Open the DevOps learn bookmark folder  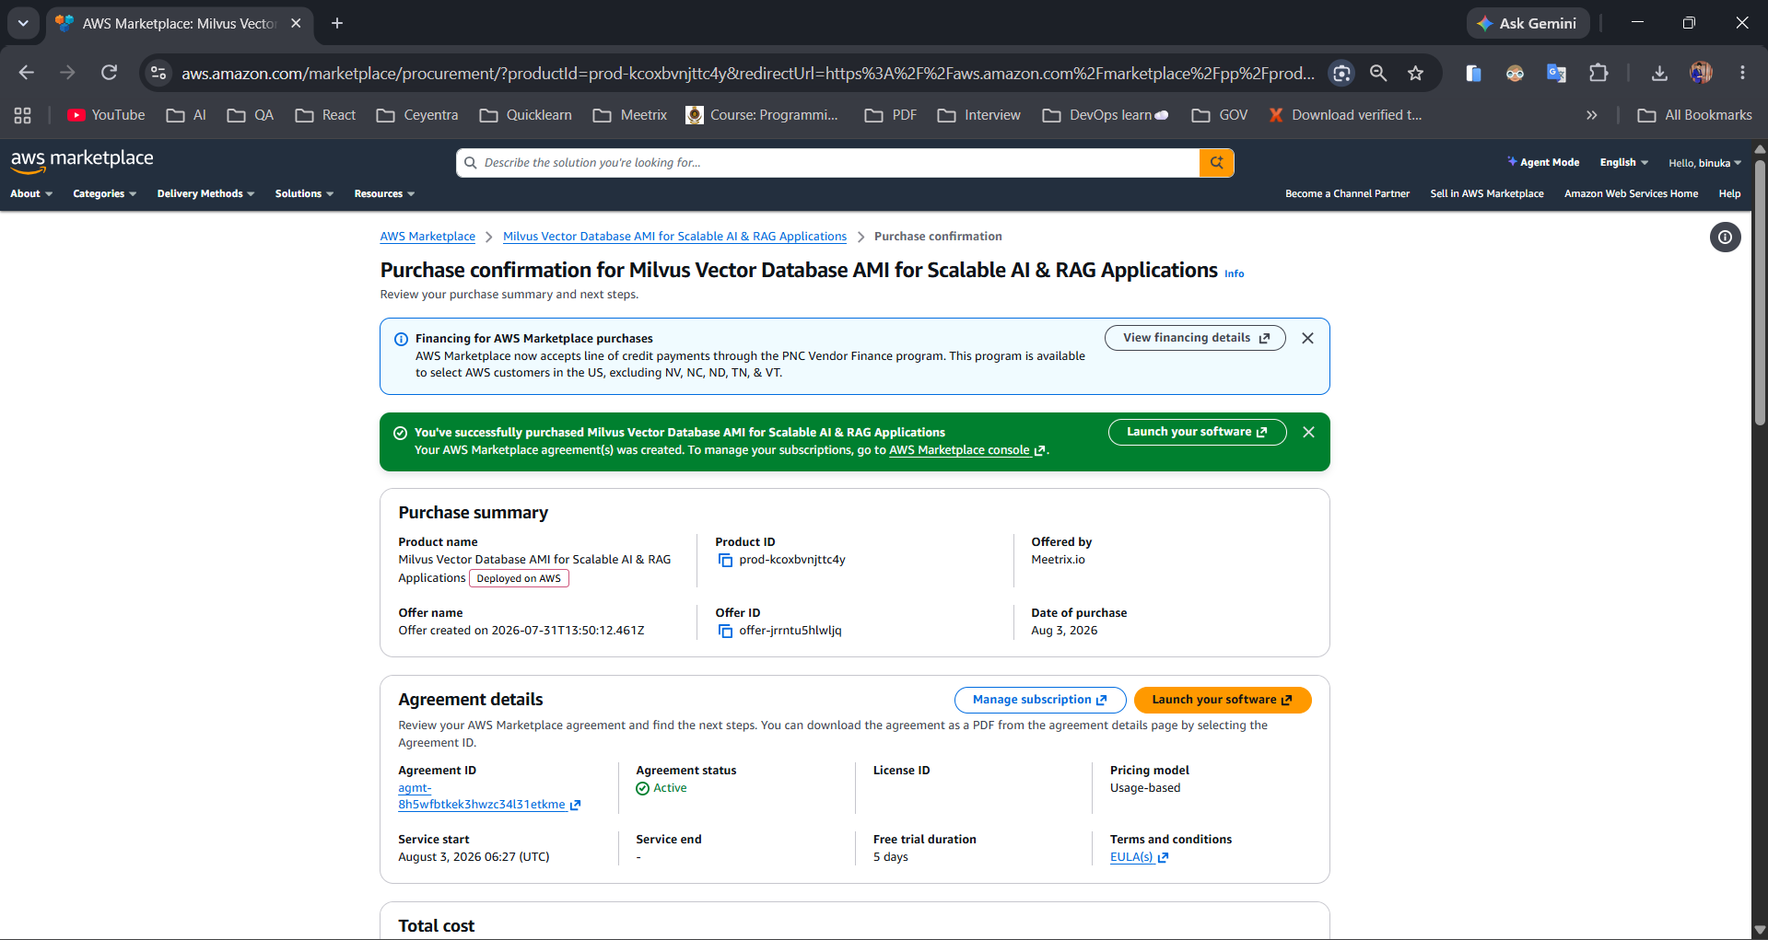pyautogui.click(x=1106, y=115)
